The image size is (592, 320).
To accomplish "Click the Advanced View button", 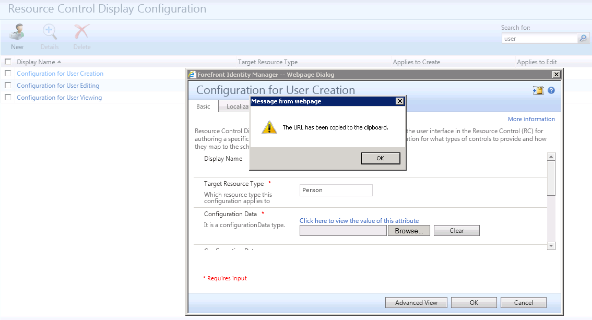I will pos(416,303).
